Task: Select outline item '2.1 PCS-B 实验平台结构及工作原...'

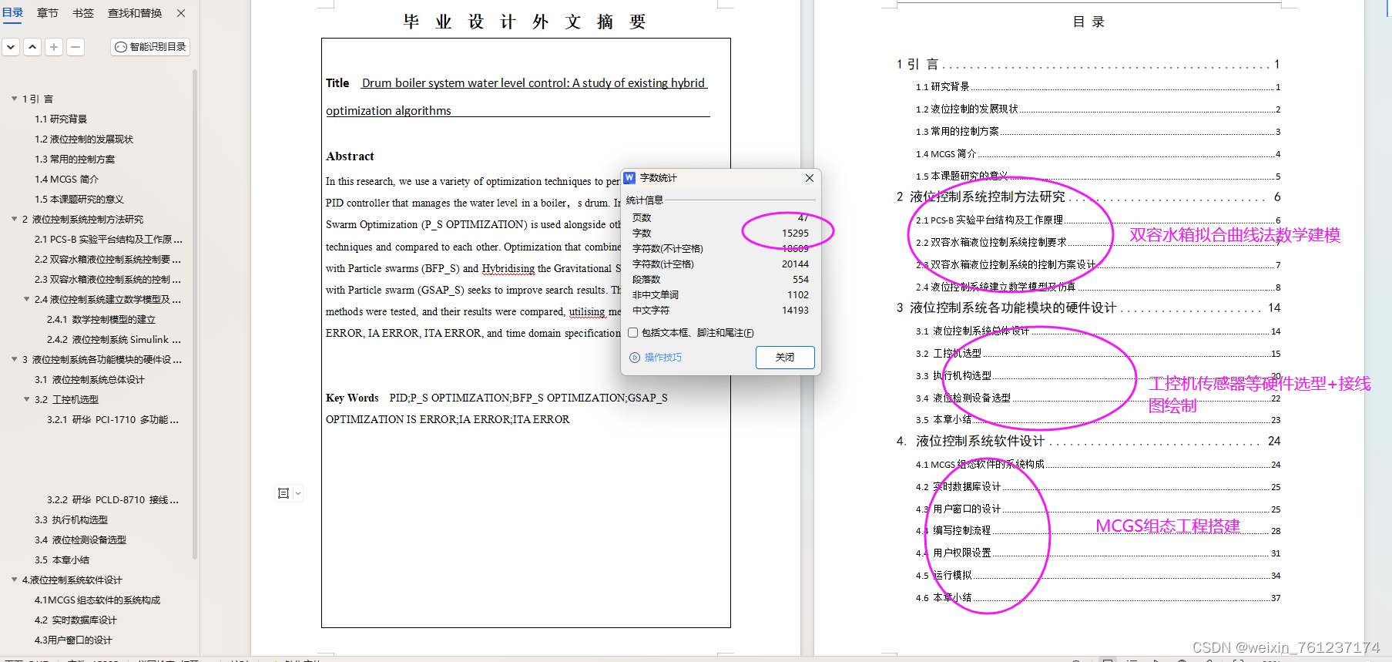Action: tap(108, 239)
